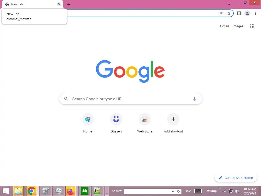Open the green game controller app
The image size is (261, 196).
(85, 191)
